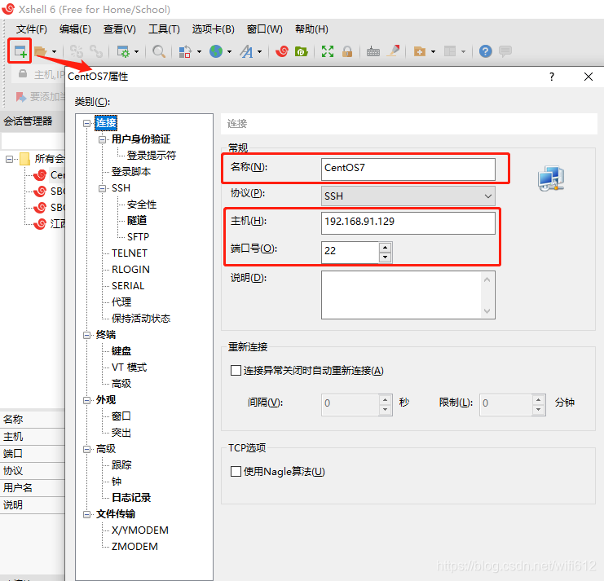Open dropdown arrow next to properties gear icon
Image resolution: width=604 pixels, height=581 pixels.
pos(136,51)
